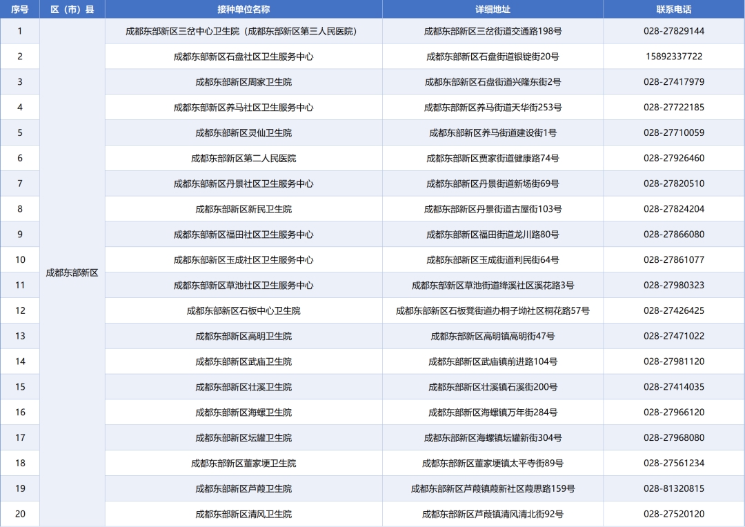Select the 石板中心卫生院 name cell
This screenshot has height=527, width=745.
243,310
